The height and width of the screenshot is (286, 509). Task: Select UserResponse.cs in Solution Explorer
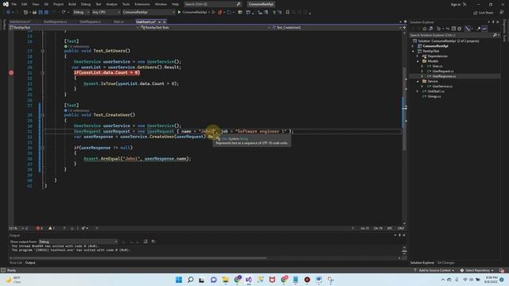(x=444, y=76)
